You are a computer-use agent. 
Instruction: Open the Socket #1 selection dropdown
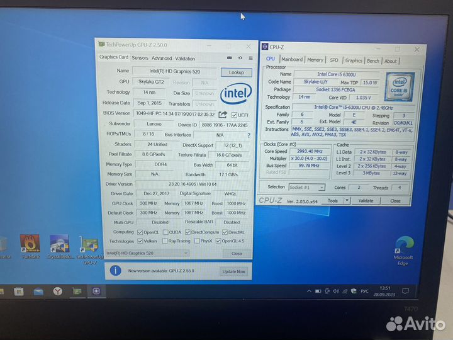[x=307, y=188]
